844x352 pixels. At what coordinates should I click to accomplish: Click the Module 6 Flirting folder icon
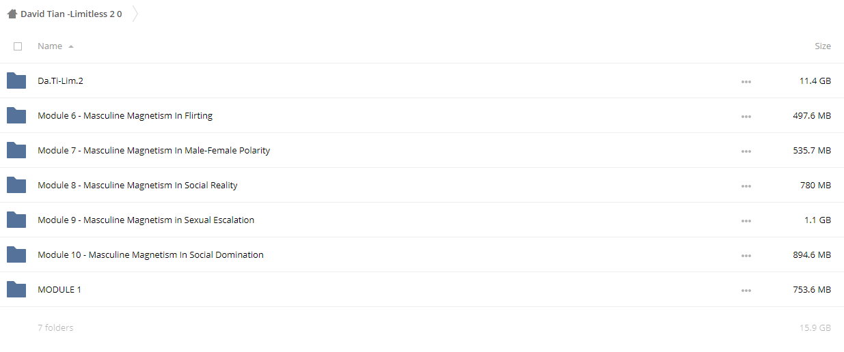(16, 115)
